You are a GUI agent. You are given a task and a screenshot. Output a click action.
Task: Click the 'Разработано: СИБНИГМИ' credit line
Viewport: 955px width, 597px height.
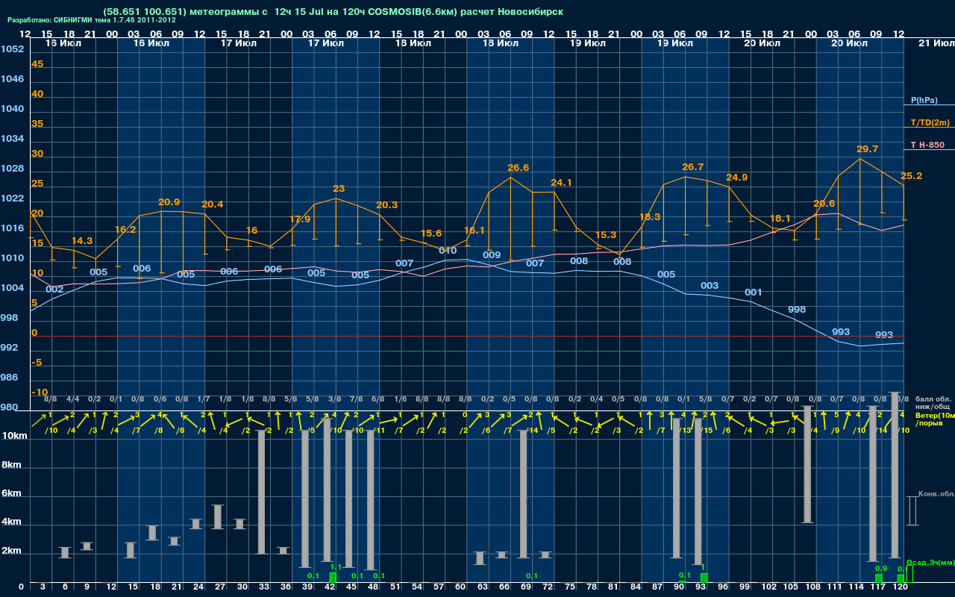coord(92,20)
